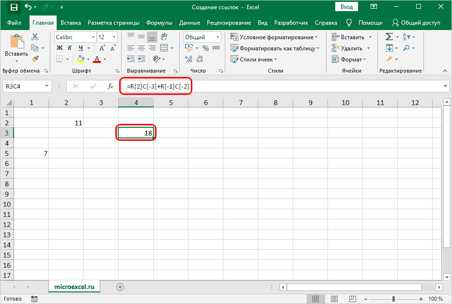Expand the Общий number format dropdown
Viewport: 452px width, 304px height.
(x=218, y=37)
